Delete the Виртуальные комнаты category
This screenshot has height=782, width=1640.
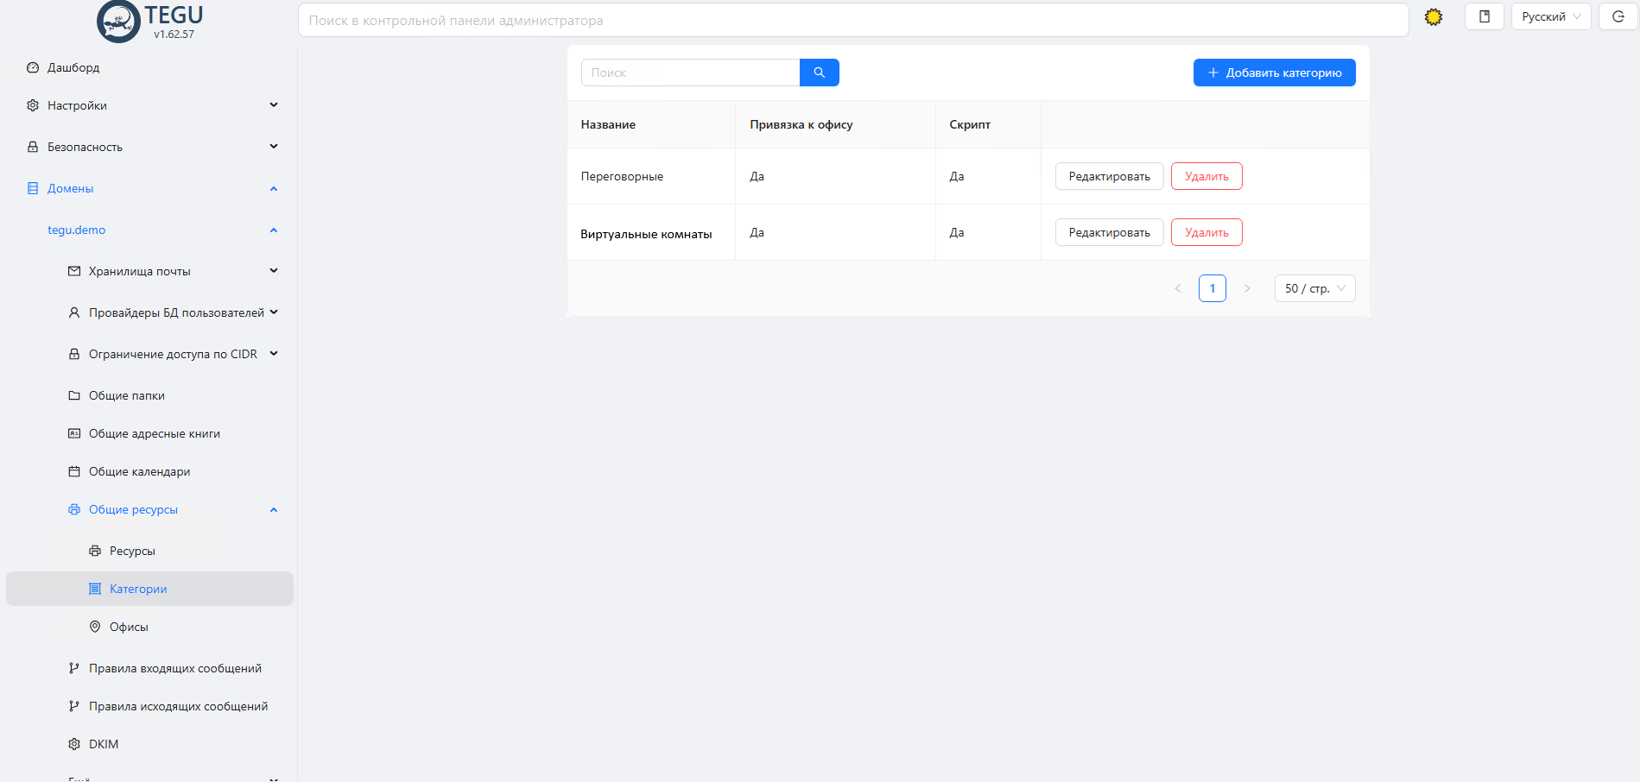[x=1206, y=232]
